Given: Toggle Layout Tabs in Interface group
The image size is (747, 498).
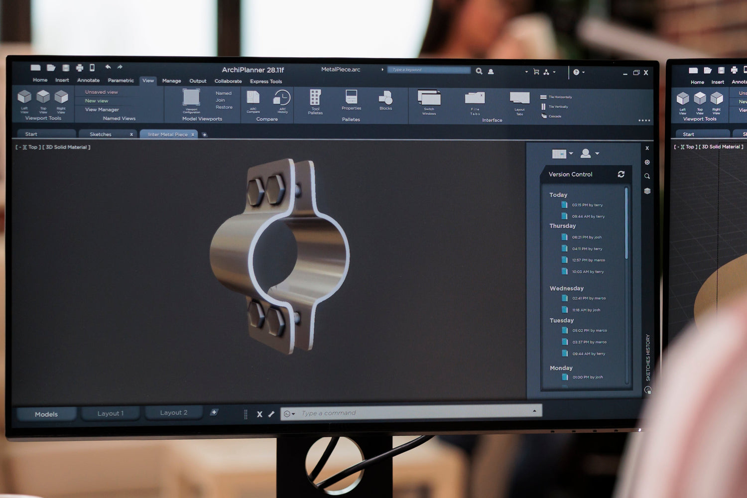Looking at the screenshot, I should (x=519, y=98).
